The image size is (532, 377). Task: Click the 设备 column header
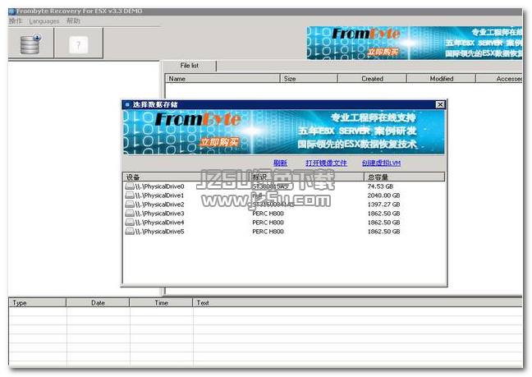pos(186,177)
